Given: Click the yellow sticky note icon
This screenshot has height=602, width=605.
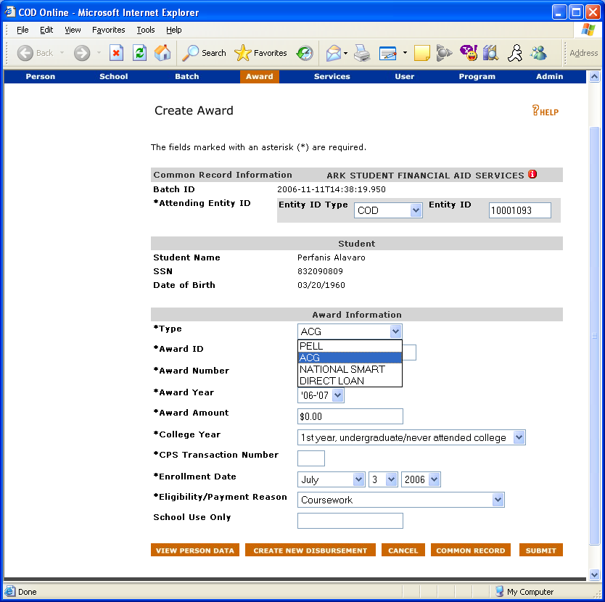Looking at the screenshot, I should 421,53.
